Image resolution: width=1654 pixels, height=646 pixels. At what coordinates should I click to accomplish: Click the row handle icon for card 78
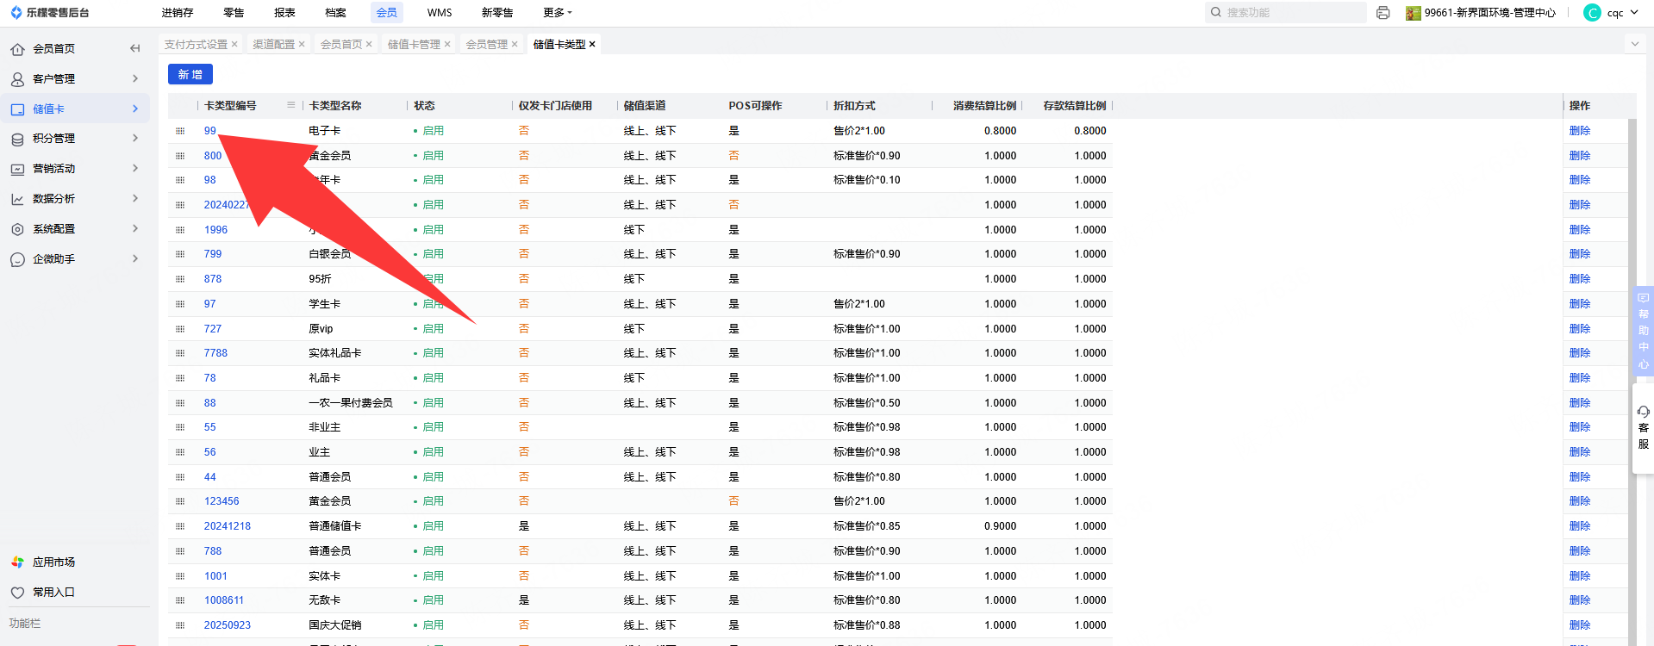180,378
